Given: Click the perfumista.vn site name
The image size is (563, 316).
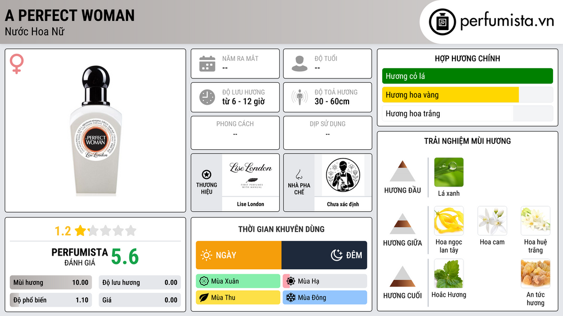Looking at the screenshot, I should click(507, 21).
